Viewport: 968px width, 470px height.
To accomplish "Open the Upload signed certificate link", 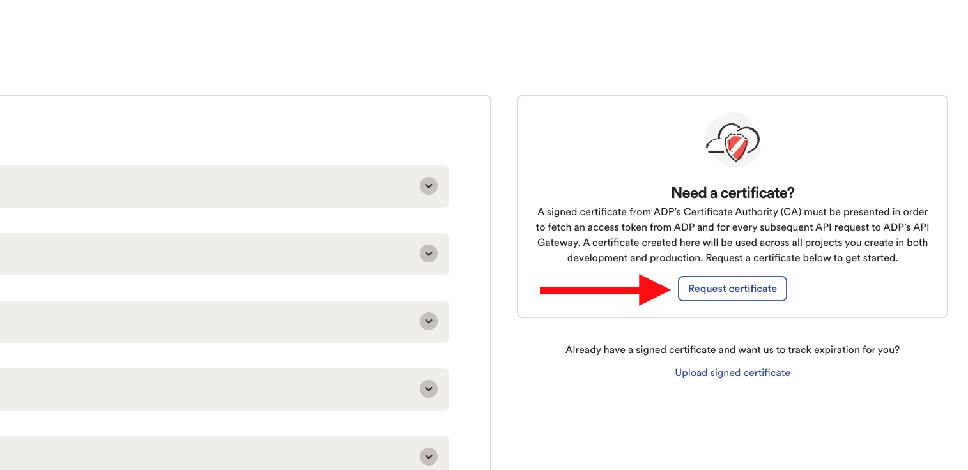I will point(732,373).
